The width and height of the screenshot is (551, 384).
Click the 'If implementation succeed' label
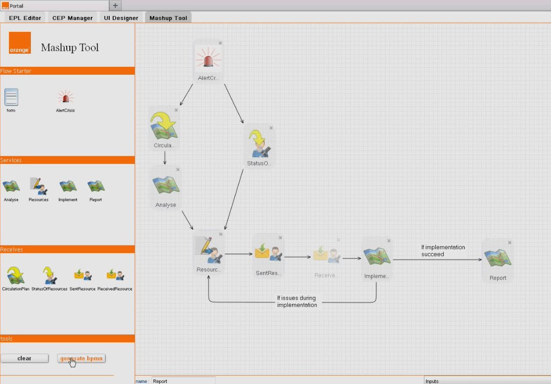pos(443,251)
